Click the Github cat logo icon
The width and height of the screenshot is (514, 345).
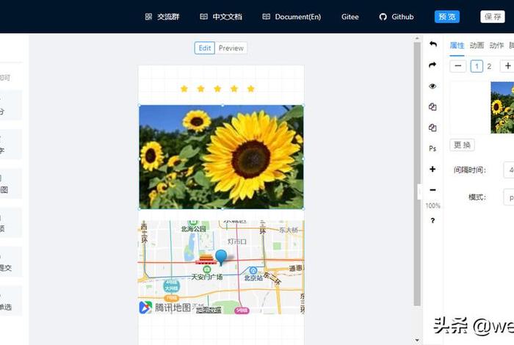[x=383, y=17]
